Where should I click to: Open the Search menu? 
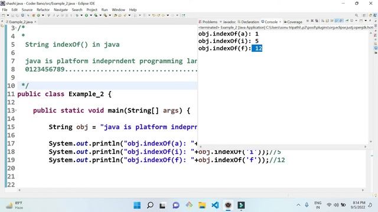(x=77, y=9)
